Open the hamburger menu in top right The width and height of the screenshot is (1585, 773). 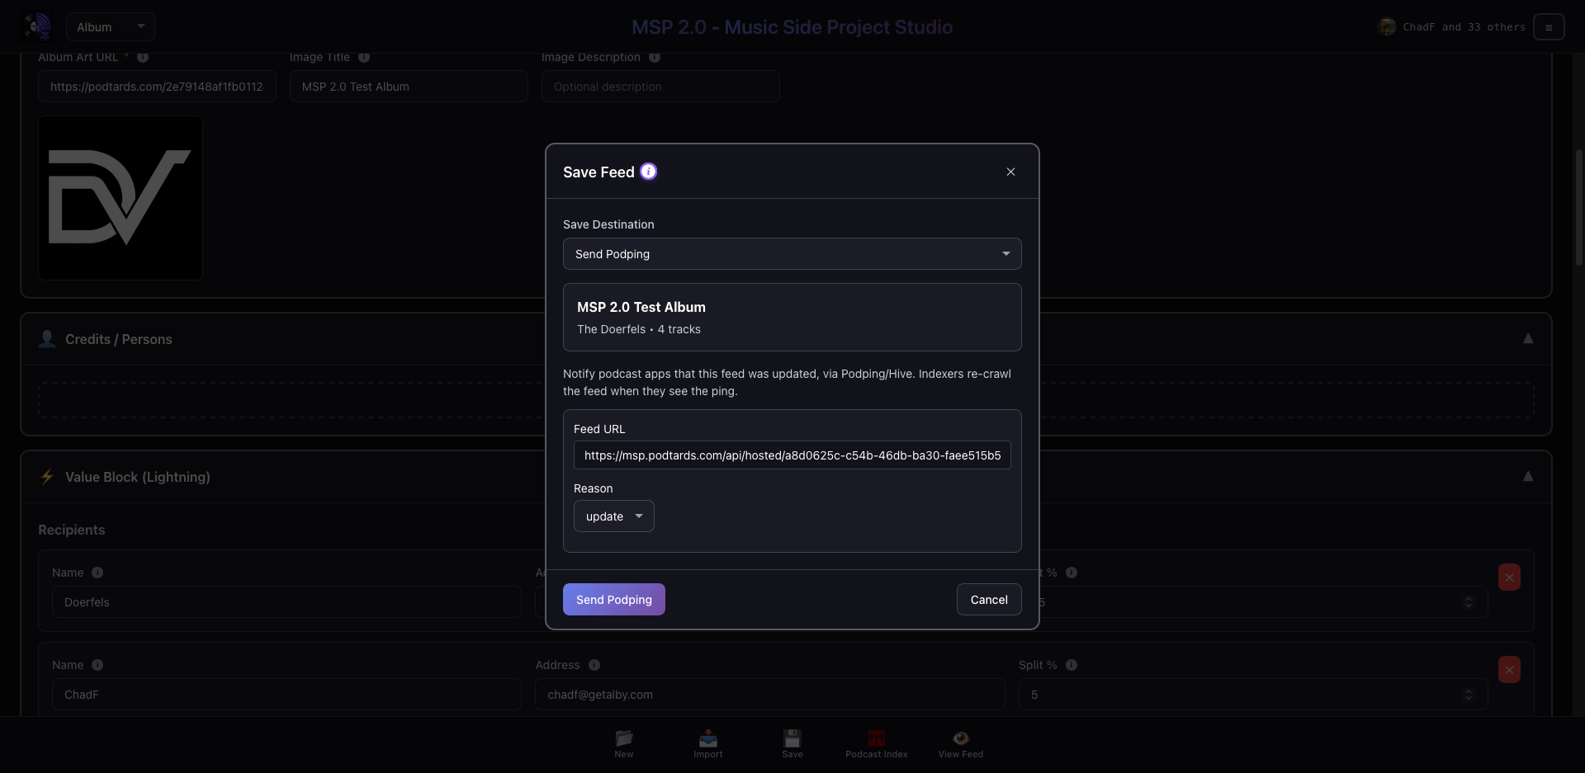[1549, 27]
